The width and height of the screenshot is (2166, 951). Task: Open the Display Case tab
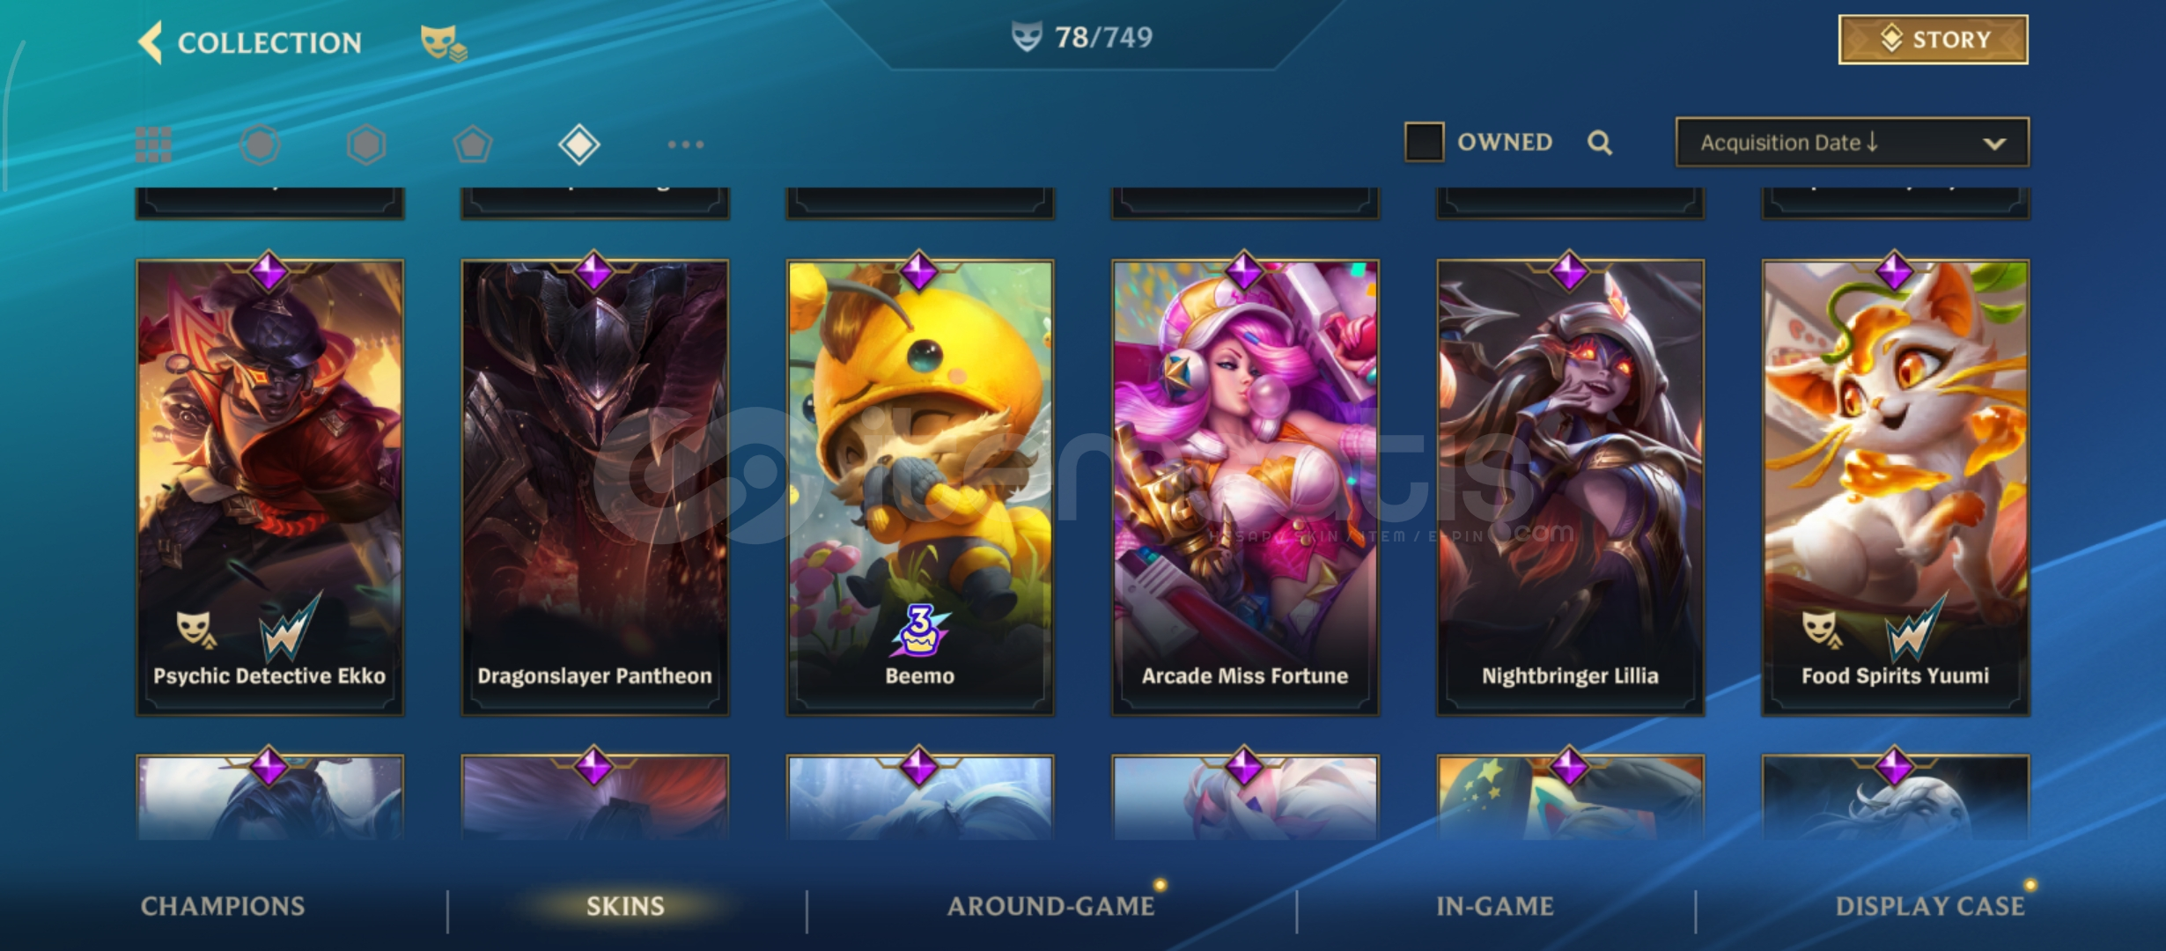click(1930, 906)
